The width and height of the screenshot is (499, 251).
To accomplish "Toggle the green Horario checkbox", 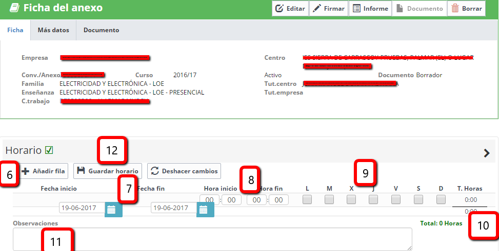I will point(49,150).
